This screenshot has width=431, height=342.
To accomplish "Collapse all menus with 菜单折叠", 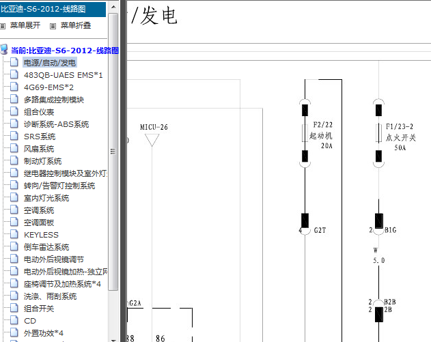I will pos(76,25).
